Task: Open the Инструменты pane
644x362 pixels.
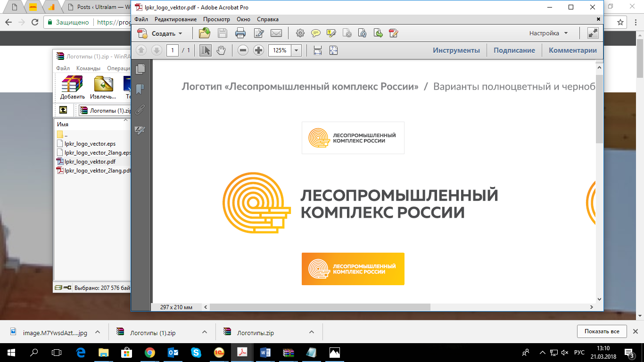Action: pyautogui.click(x=456, y=50)
